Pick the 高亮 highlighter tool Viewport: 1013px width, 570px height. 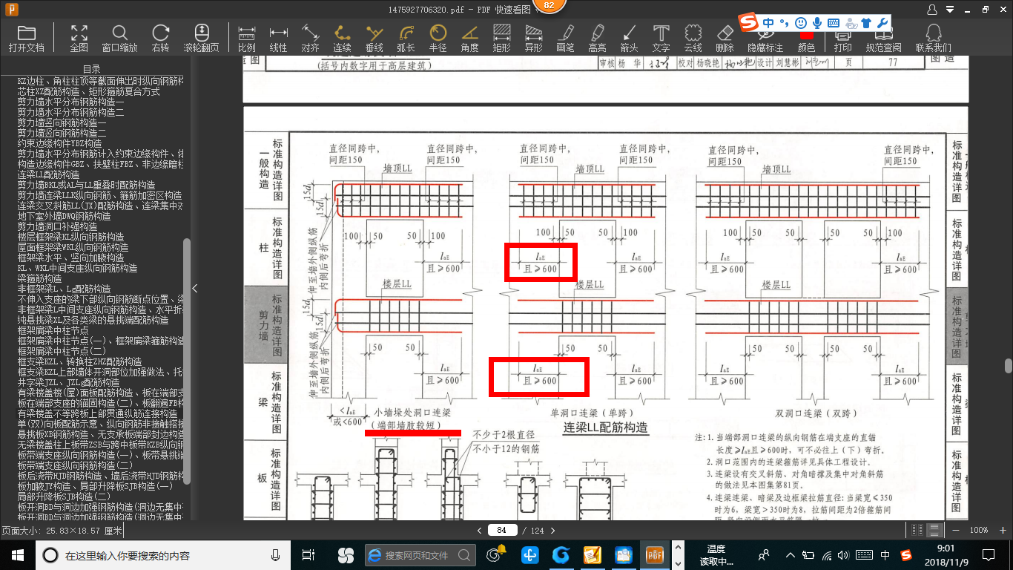click(597, 38)
